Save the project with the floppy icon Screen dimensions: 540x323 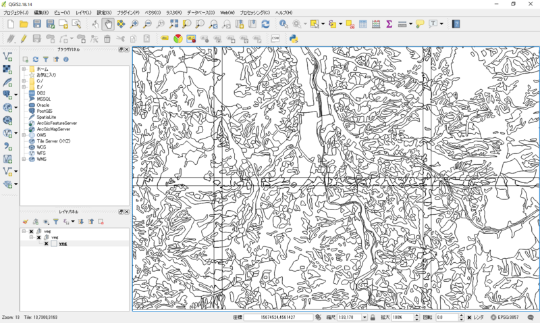point(37,24)
